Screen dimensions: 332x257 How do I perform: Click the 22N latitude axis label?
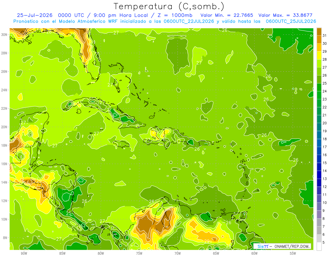pos(4,108)
